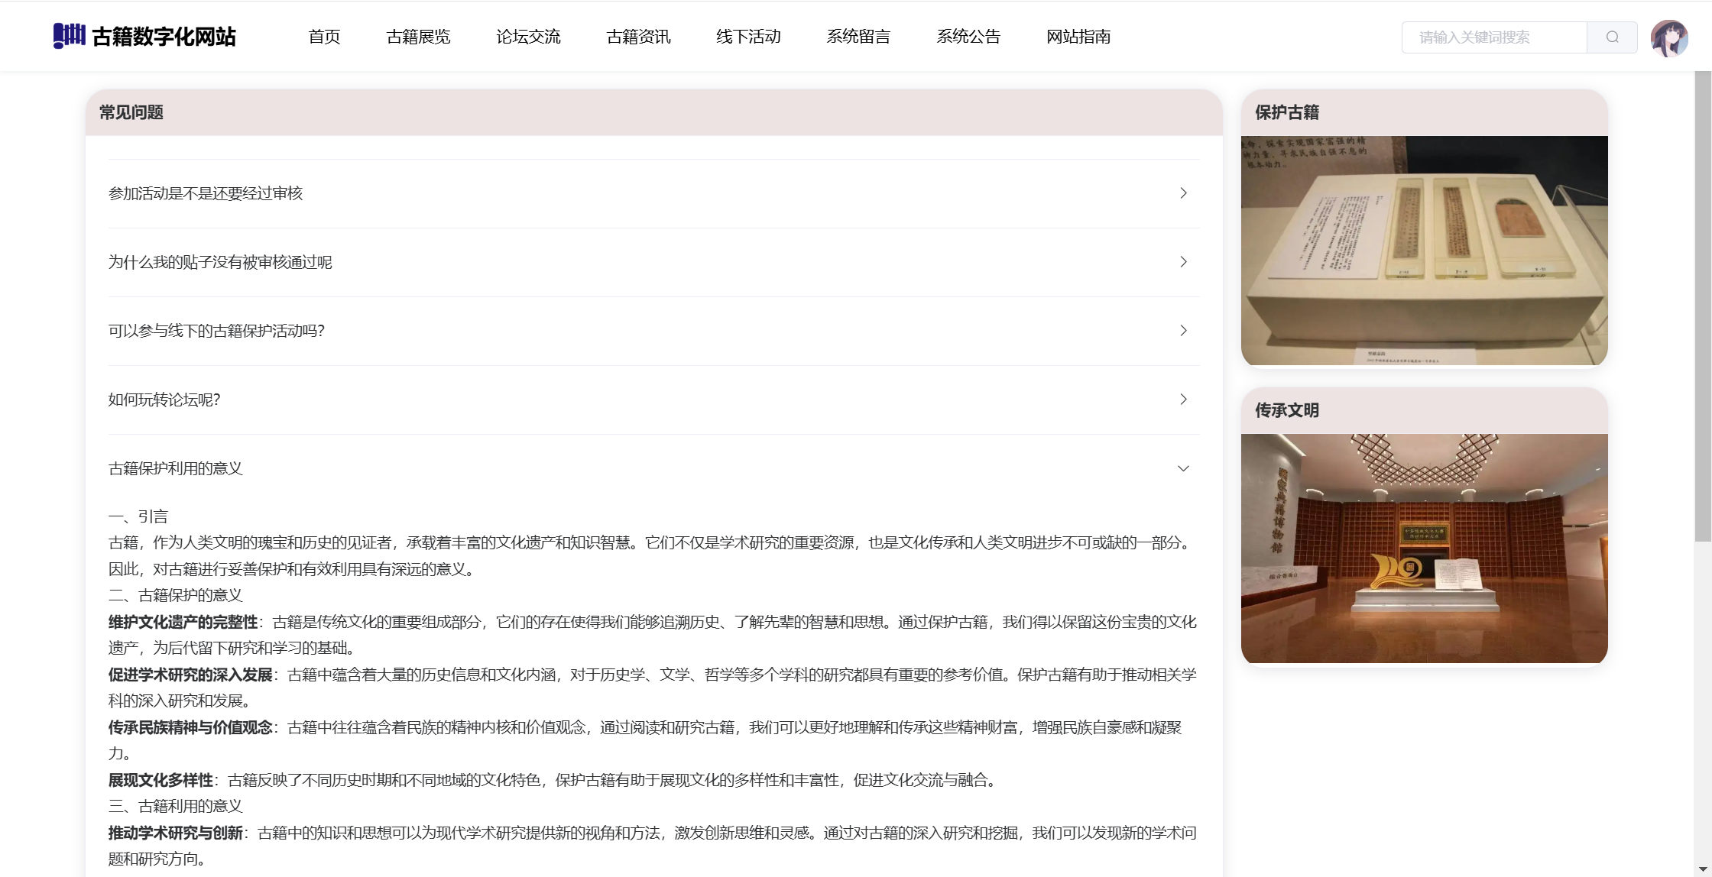The height and width of the screenshot is (877, 1712).
Task: Expand chevron for 可以参与线下的古籍保护活动吗
Action: click(x=1183, y=331)
